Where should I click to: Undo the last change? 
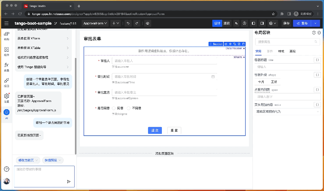click(x=128, y=23)
